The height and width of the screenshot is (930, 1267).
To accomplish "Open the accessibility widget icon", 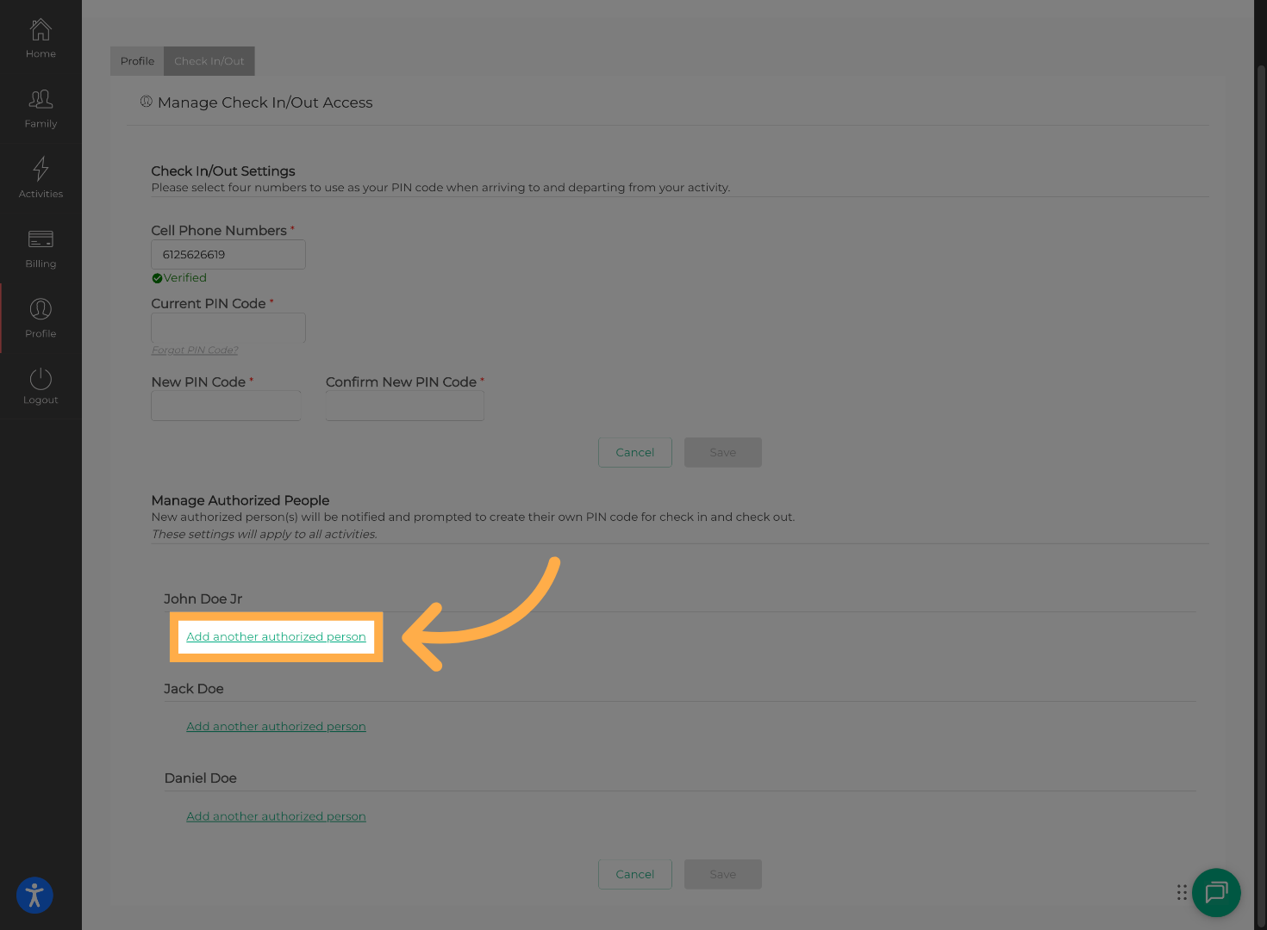I will point(34,896).
